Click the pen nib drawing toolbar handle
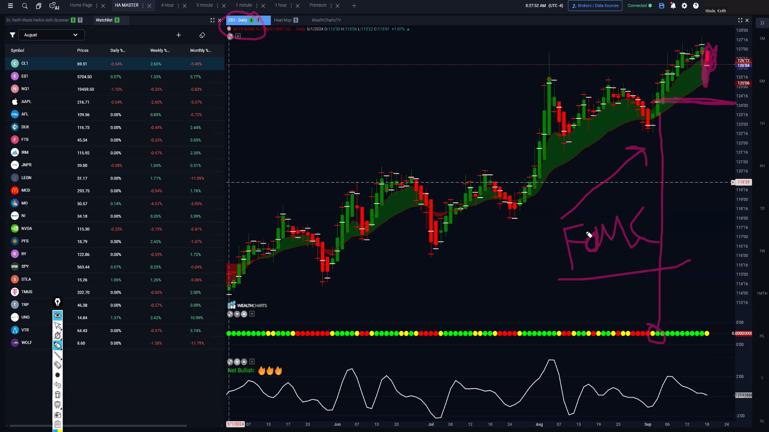 point(58,302)
